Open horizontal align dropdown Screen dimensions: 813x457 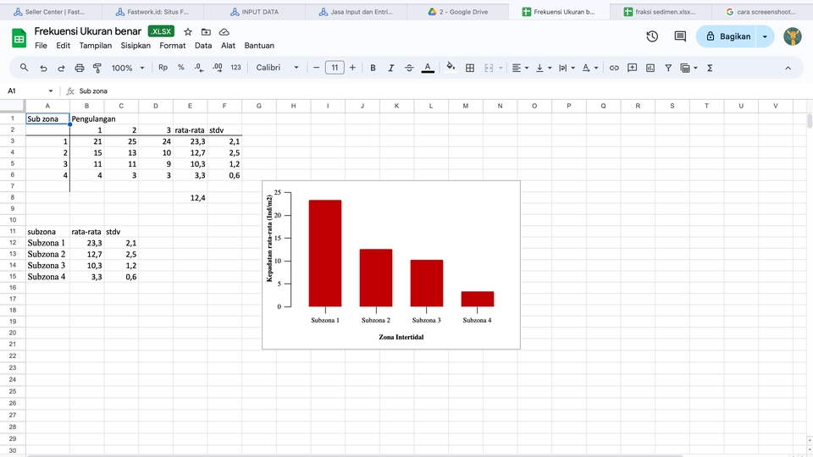point(520,68)
